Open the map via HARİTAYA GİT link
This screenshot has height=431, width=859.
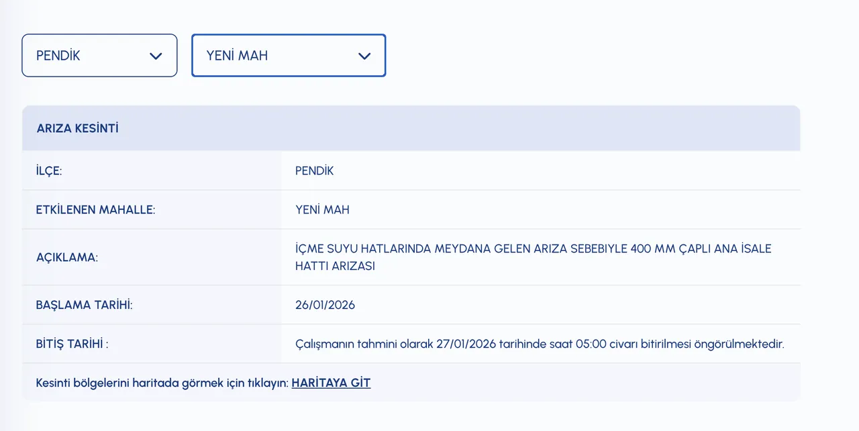pos(331,383)
